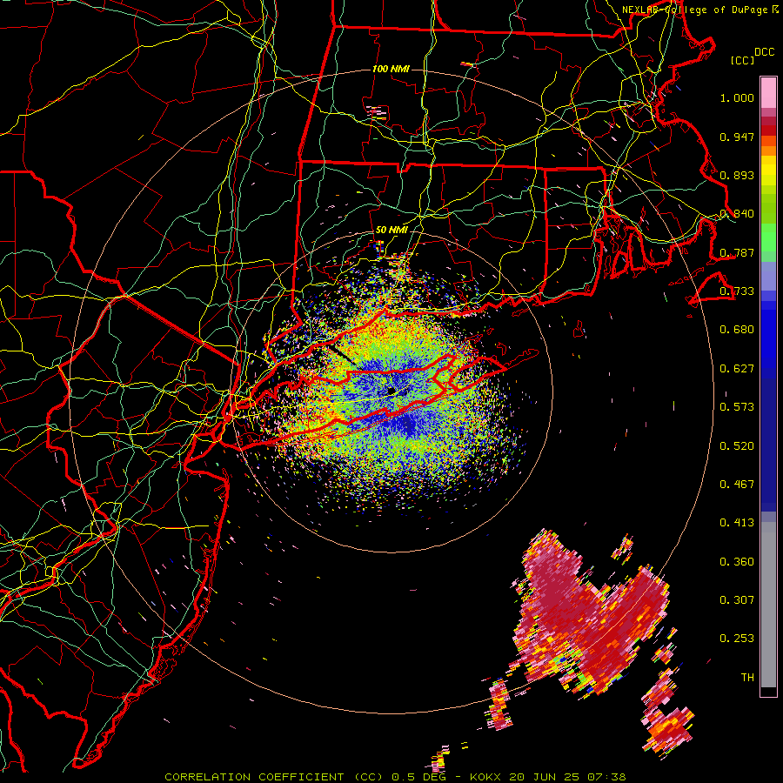The height and width of the screenshot is (783, 783).
Task: Click the "[CC]" units label
Action: [742, 60]
